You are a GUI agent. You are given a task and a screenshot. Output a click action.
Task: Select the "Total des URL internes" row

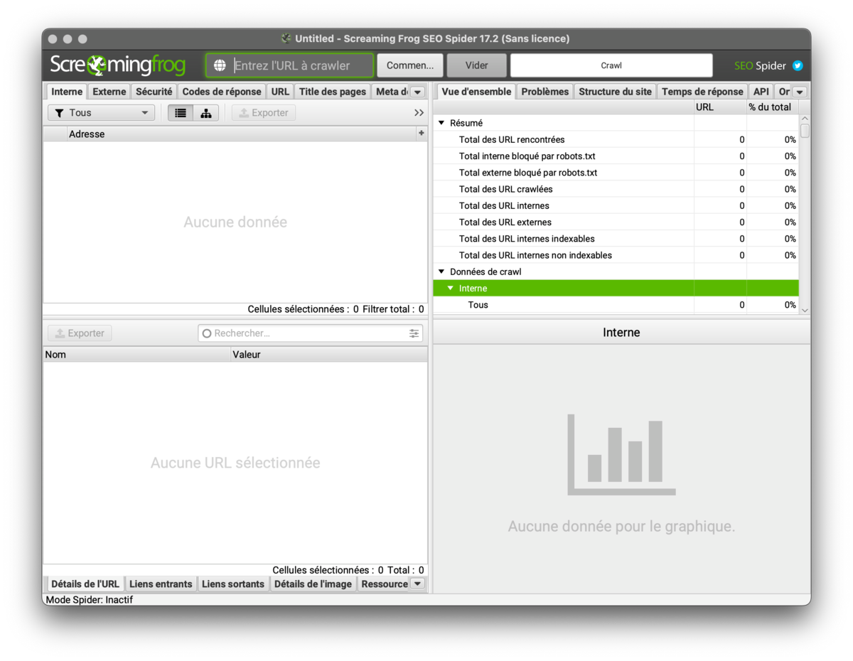pos(616,205)
